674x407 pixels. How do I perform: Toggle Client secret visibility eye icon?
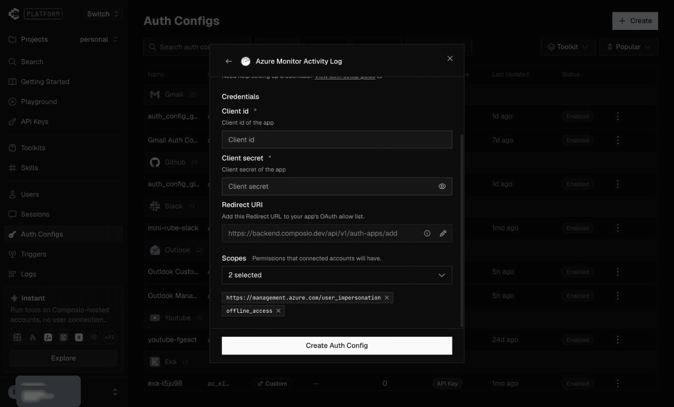click(442, 186)
